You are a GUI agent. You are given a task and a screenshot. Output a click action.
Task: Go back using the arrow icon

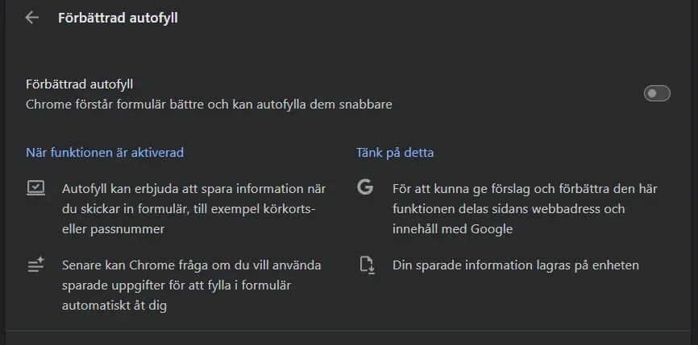pos(32,18)
